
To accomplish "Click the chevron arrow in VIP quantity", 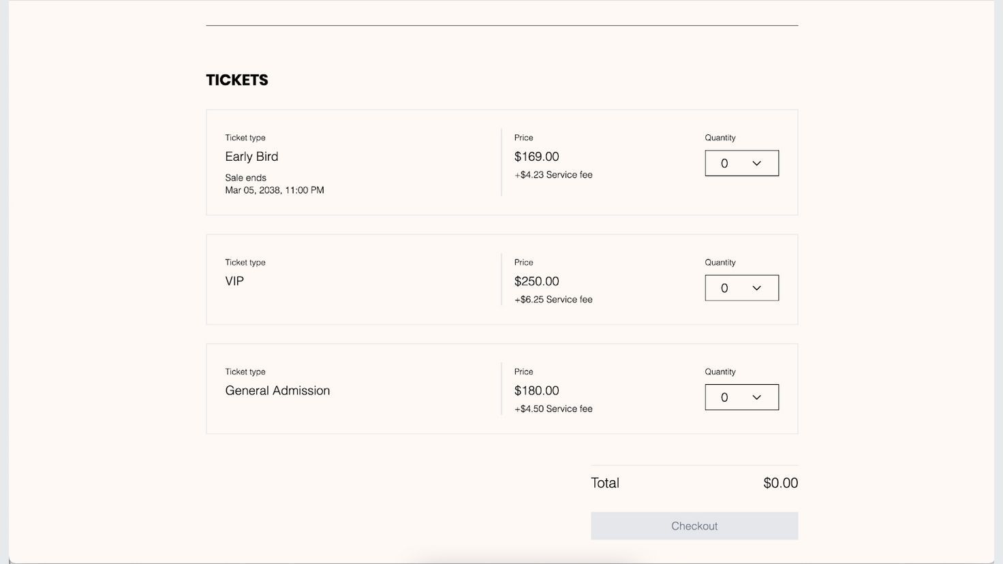I will [x=756, y=288].
